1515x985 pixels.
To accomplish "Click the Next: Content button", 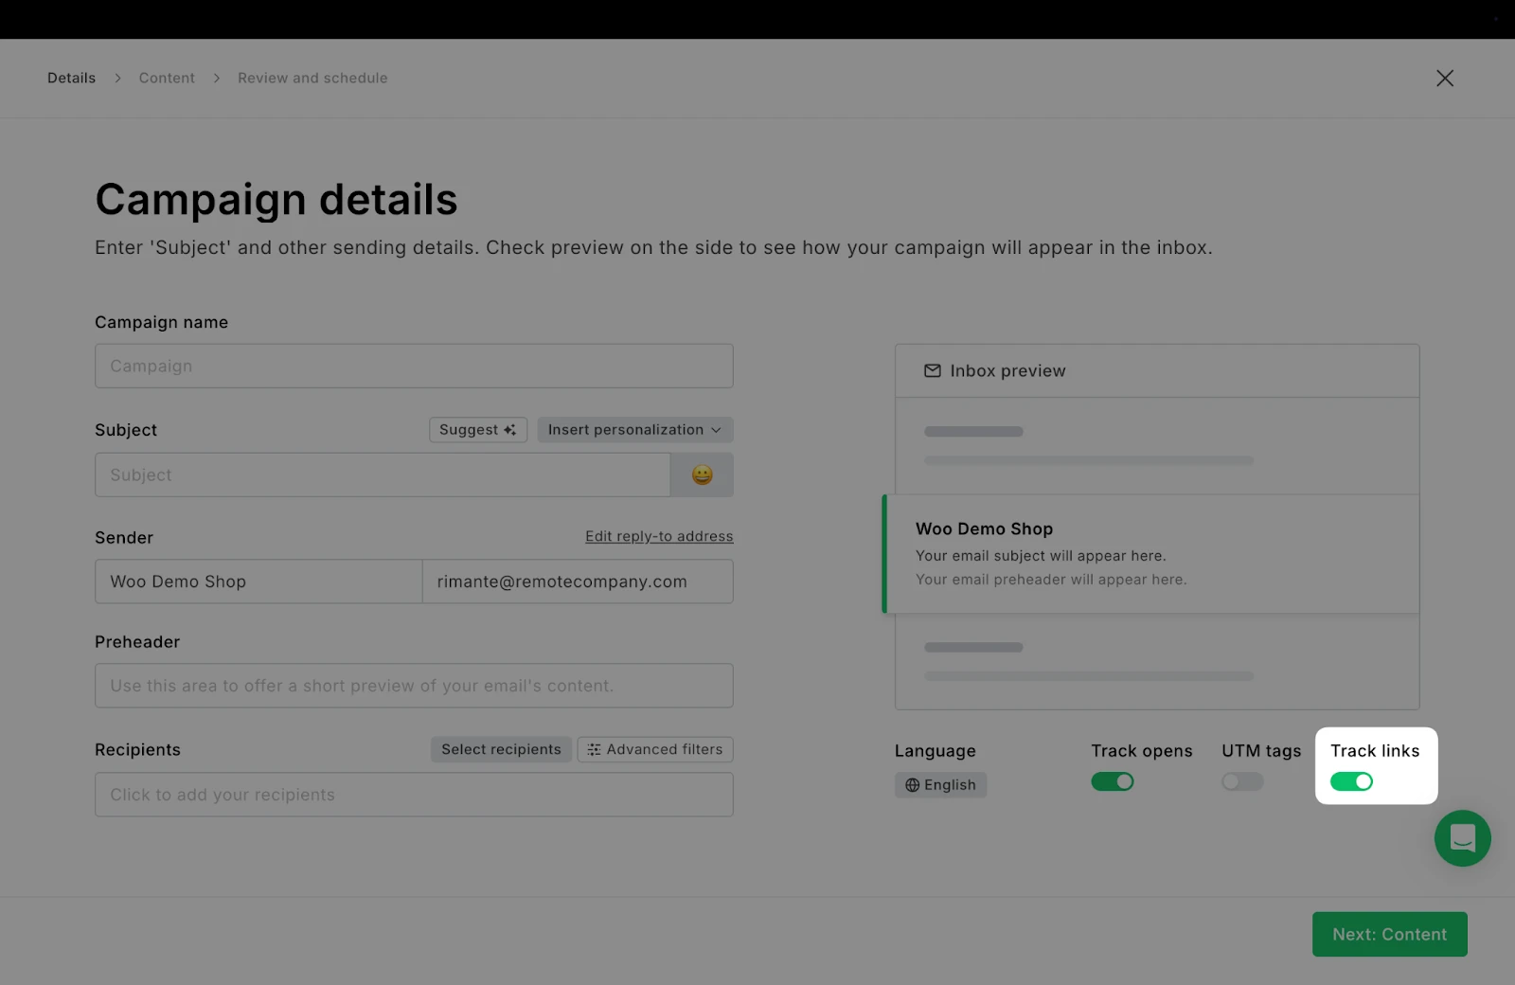I will pos(1389,934).
